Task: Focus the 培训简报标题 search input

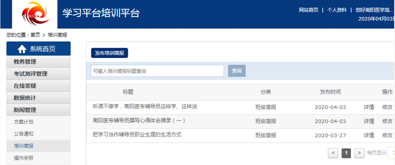Action: (x=157, y=71)
